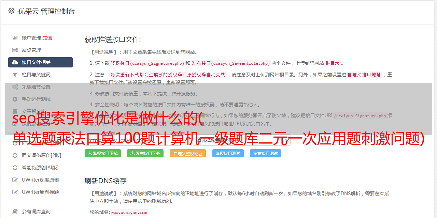The width and height of the screenshot is (437, 218).
Task: Click the filter icon next to 栏目与关键词
Action: (15, 75)
